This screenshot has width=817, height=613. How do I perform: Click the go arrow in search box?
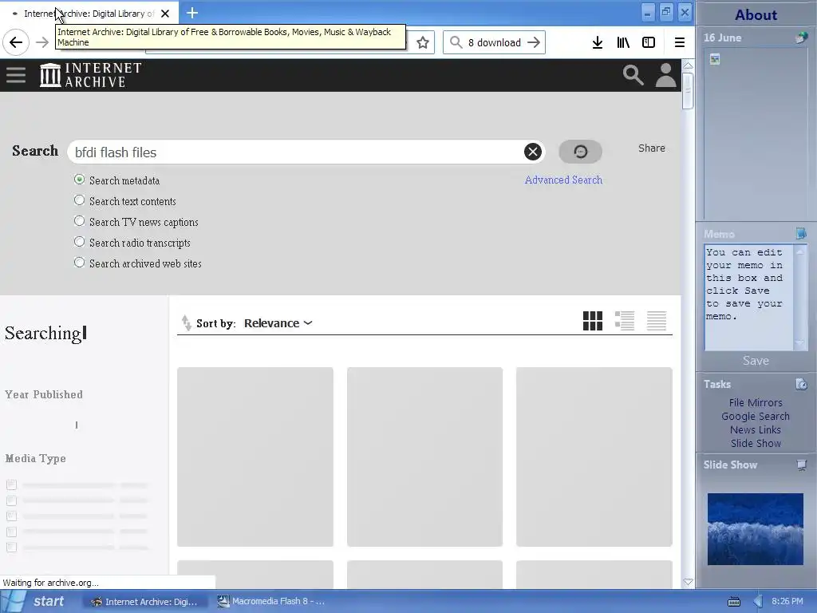point(534,42)
